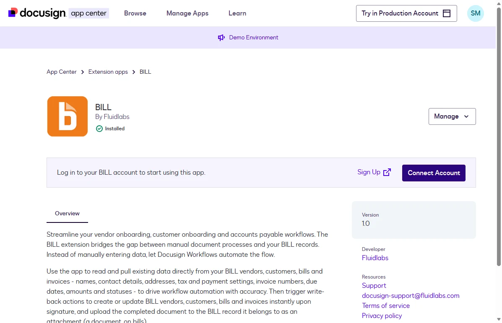Go to Extension apps breadcrumb
The height and width of the screenshot is (323, 502).
(x=108, y=72)
